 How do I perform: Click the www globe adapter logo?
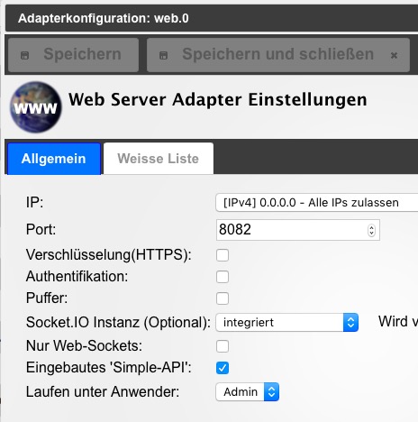pyautogui.click(x=36, y=107)
